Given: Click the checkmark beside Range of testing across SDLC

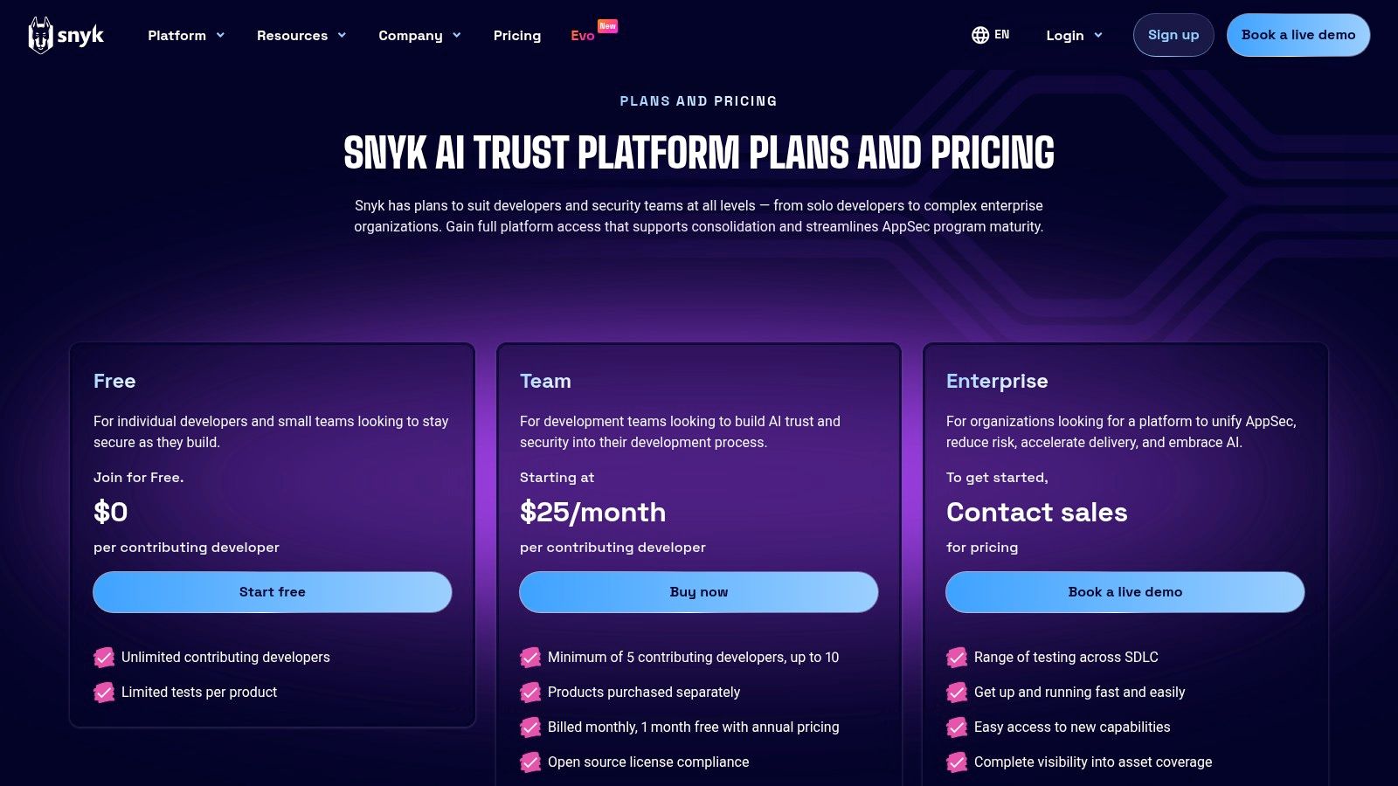Looking at the screenshot, I should point(956,657).
